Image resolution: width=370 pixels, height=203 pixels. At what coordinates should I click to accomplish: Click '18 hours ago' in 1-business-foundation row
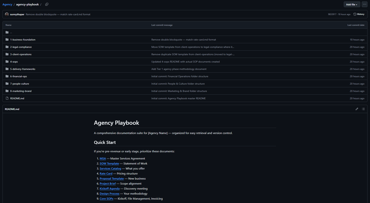coord(357,40)
